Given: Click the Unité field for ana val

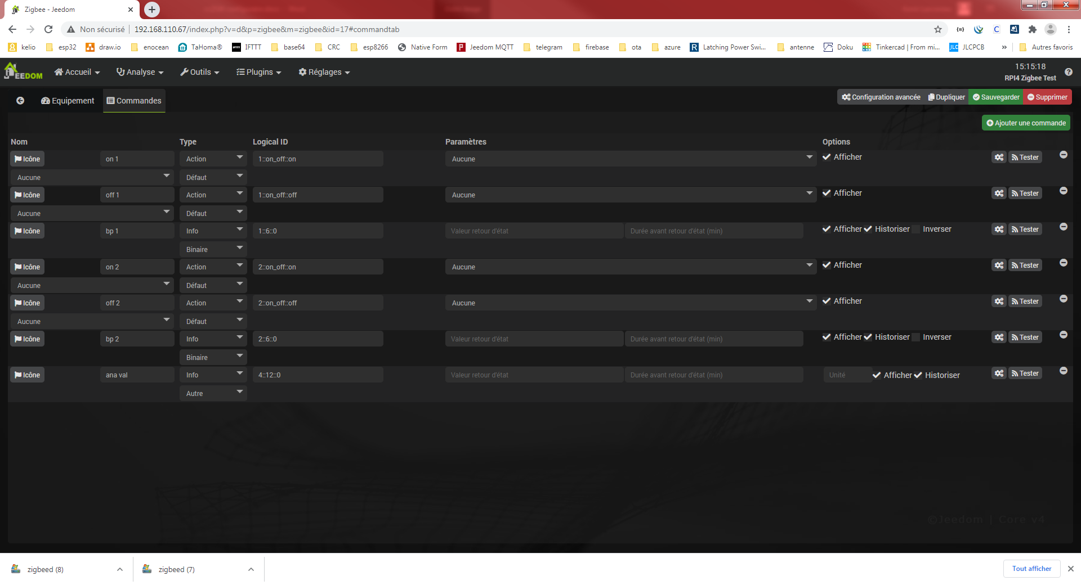Looking at the screenshot, I should (847, 375).
